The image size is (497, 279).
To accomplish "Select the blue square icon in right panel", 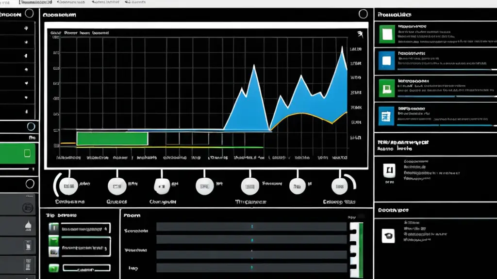I will click(x=387, y=61).
